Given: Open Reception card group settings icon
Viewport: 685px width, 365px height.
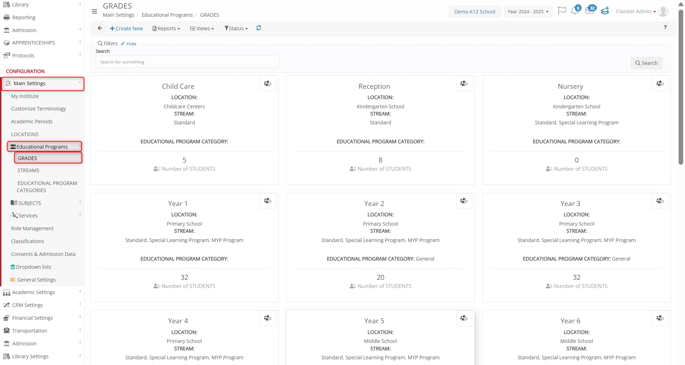Looking at the screenshot, I should (x=464, y=83).
